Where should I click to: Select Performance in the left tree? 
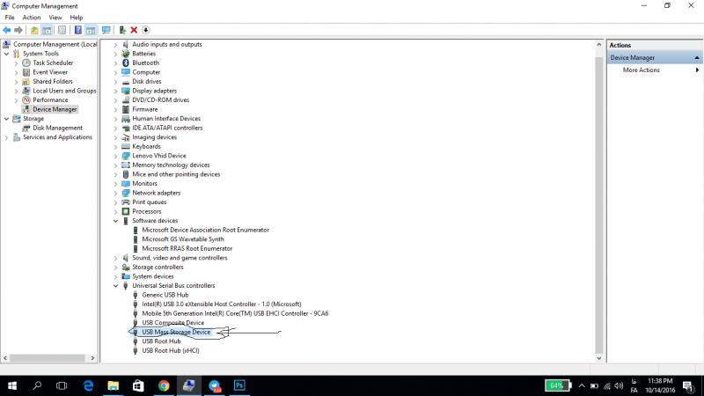50,100
